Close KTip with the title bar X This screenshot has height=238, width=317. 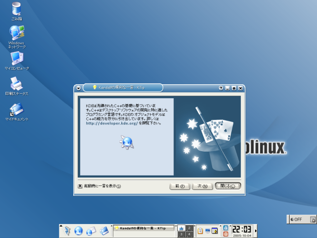tap(240, 88)
